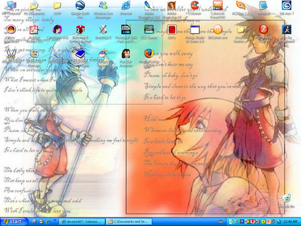Open the yellow folder beside BitComet.exe
This screenshot has width=301, height=226.
pyautogui.click(x=240, y=33)
